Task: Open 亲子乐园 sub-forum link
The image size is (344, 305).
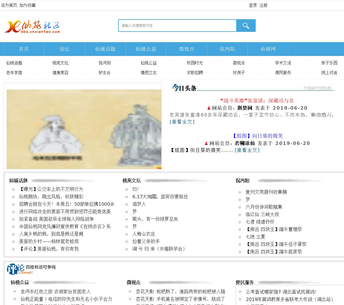Action: click(x=329, y=63)
